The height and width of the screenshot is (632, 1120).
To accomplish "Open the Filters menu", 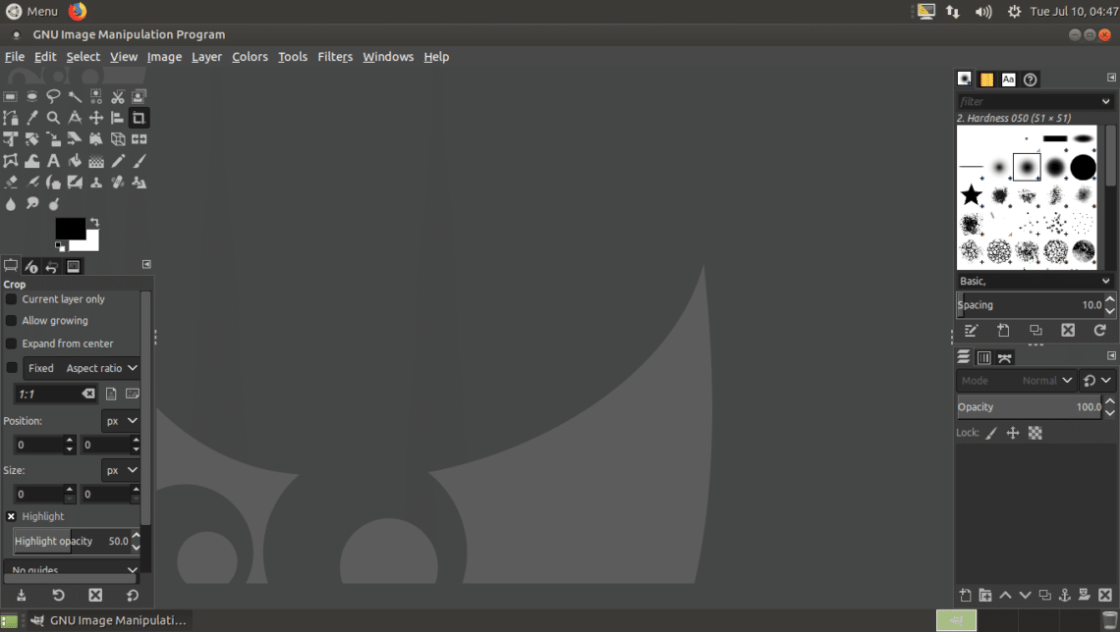I will click(335, 56).
